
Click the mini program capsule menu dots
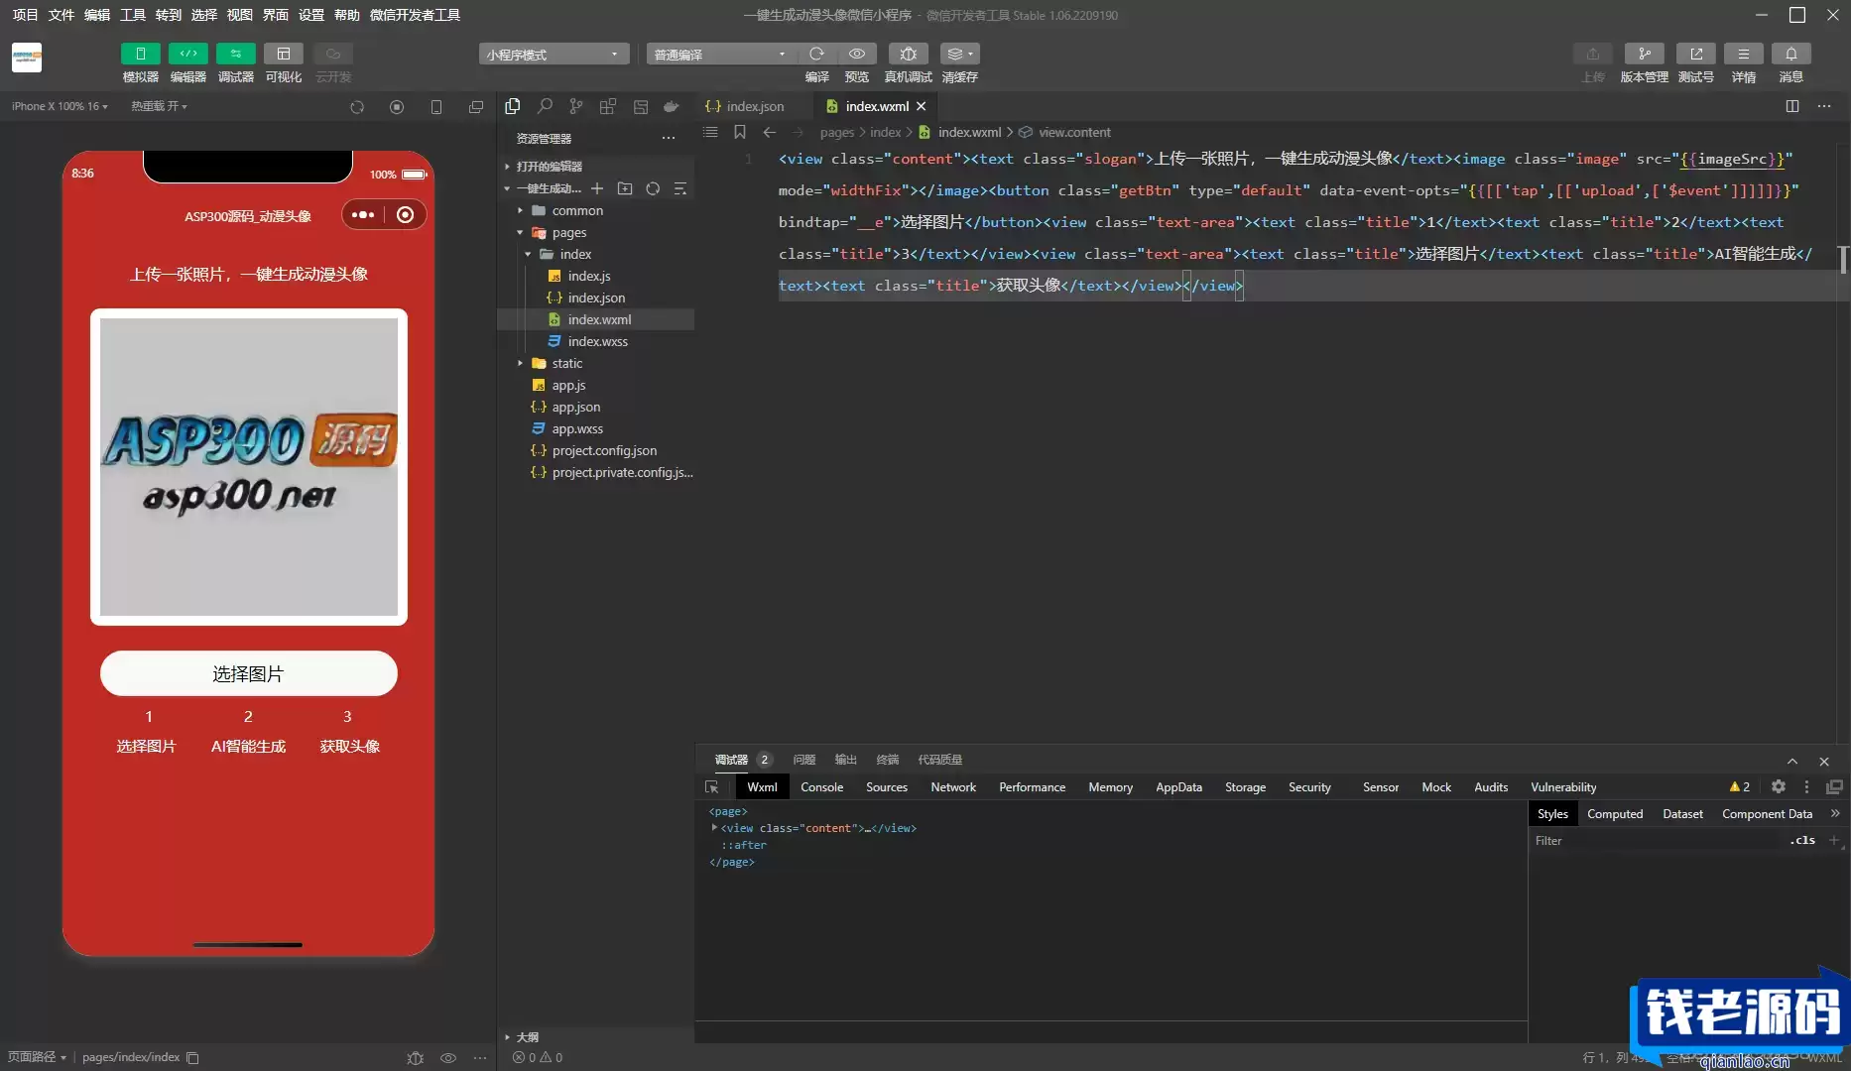click(363, 215)
